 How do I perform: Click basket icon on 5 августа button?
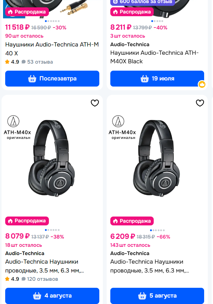point(142,296)
